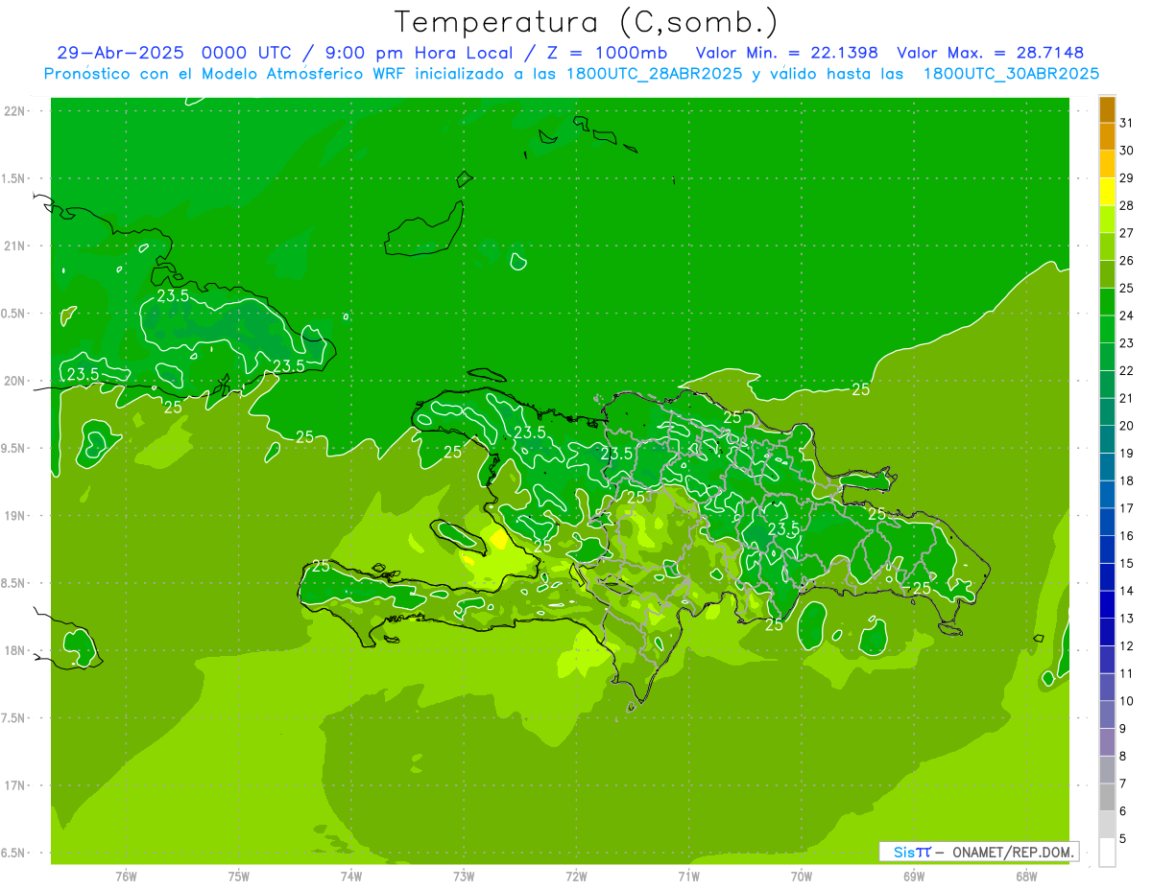This screenshot has height=889, width=1152.
Task: Click legend value 31
Action: pos(1126,124)
